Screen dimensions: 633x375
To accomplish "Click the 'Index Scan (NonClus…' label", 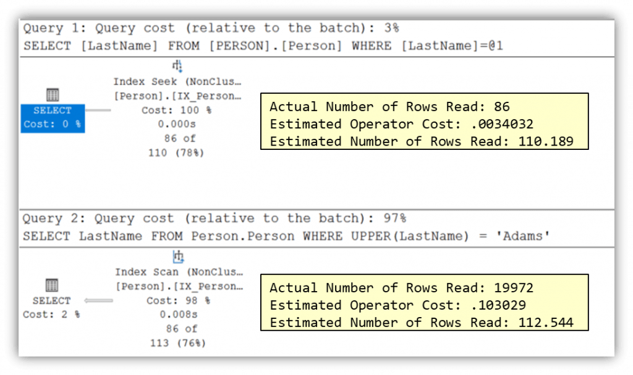I will coord(177,272).
